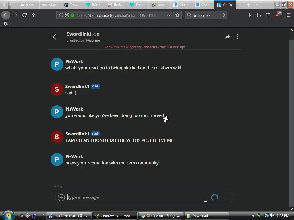Switch to the Wind tab
Viewport: 294px width, 220px height.
pos(94,5)
